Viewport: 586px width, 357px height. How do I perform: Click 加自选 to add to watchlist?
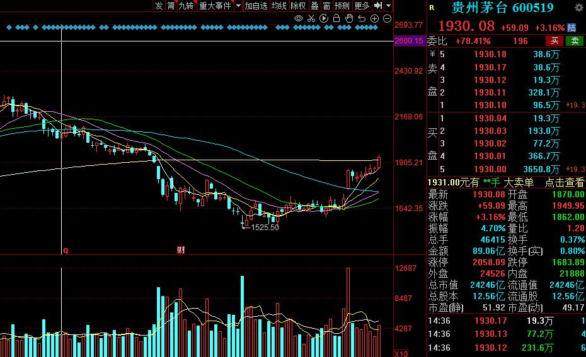point(256,6)
